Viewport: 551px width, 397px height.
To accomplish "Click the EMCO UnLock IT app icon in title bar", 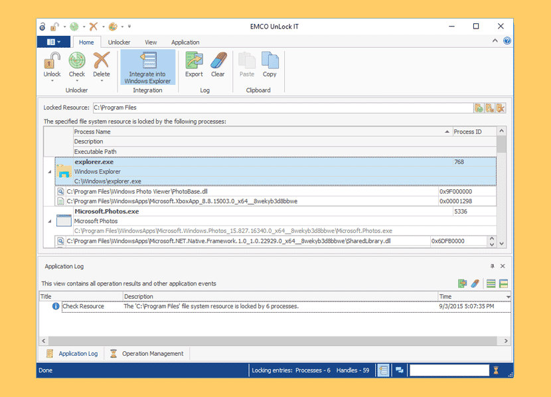I will (42, 27).
